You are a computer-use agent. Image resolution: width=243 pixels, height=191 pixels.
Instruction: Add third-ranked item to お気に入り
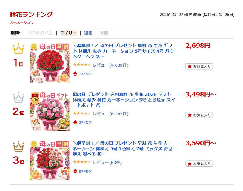(199, 163)
